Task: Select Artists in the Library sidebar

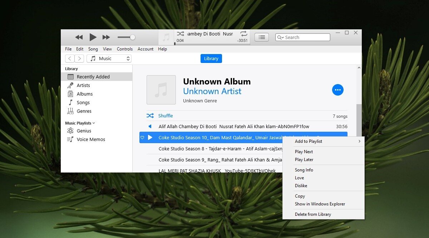Action: pos(83,85)
